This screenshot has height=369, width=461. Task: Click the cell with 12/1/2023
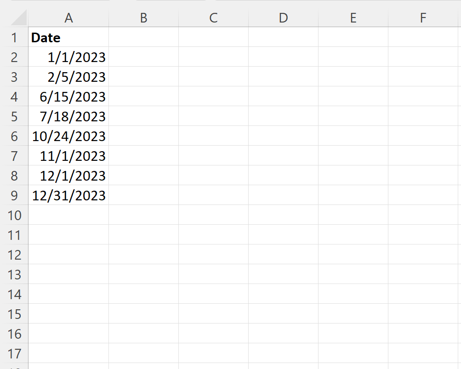[x=68, y=175]
